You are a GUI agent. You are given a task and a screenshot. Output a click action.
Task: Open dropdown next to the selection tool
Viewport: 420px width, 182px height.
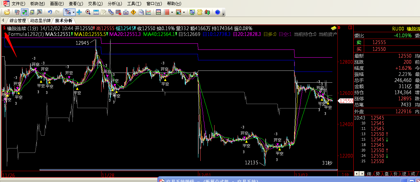[73, 12]
